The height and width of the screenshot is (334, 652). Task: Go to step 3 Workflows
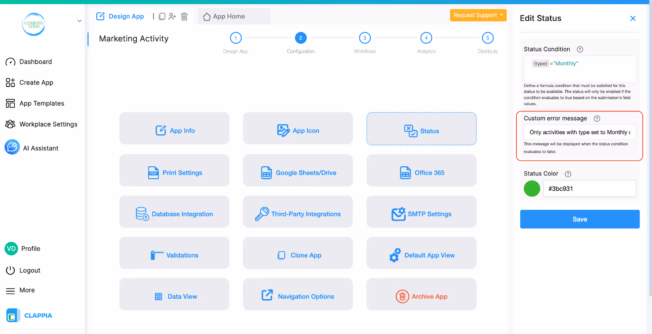(365, 38)
